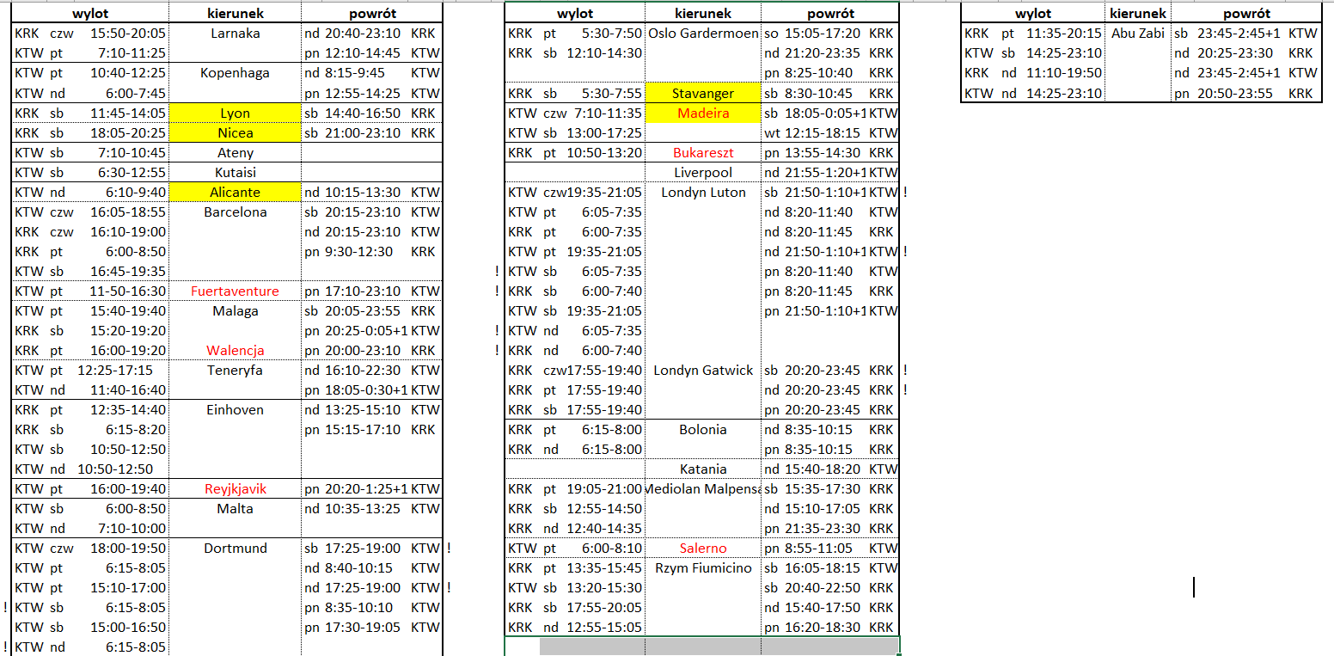Select the Dortmund cell
The width and height of the screenshot is (1334, 656).
[236, 548]
